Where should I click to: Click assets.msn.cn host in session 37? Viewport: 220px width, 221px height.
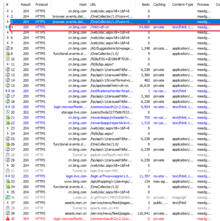[76, 203]
